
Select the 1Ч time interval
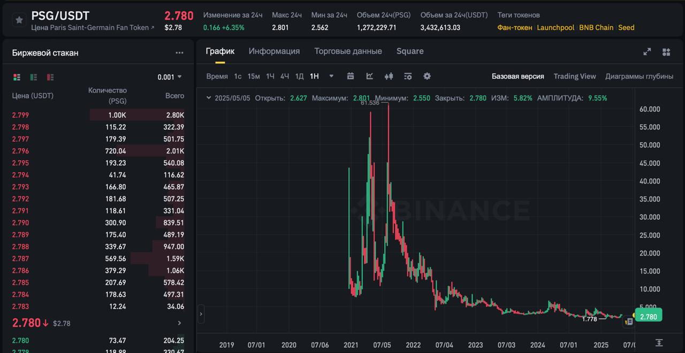pos(270,76)
